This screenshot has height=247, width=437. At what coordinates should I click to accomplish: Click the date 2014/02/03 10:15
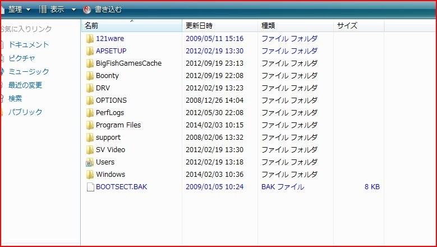[215, 125]
